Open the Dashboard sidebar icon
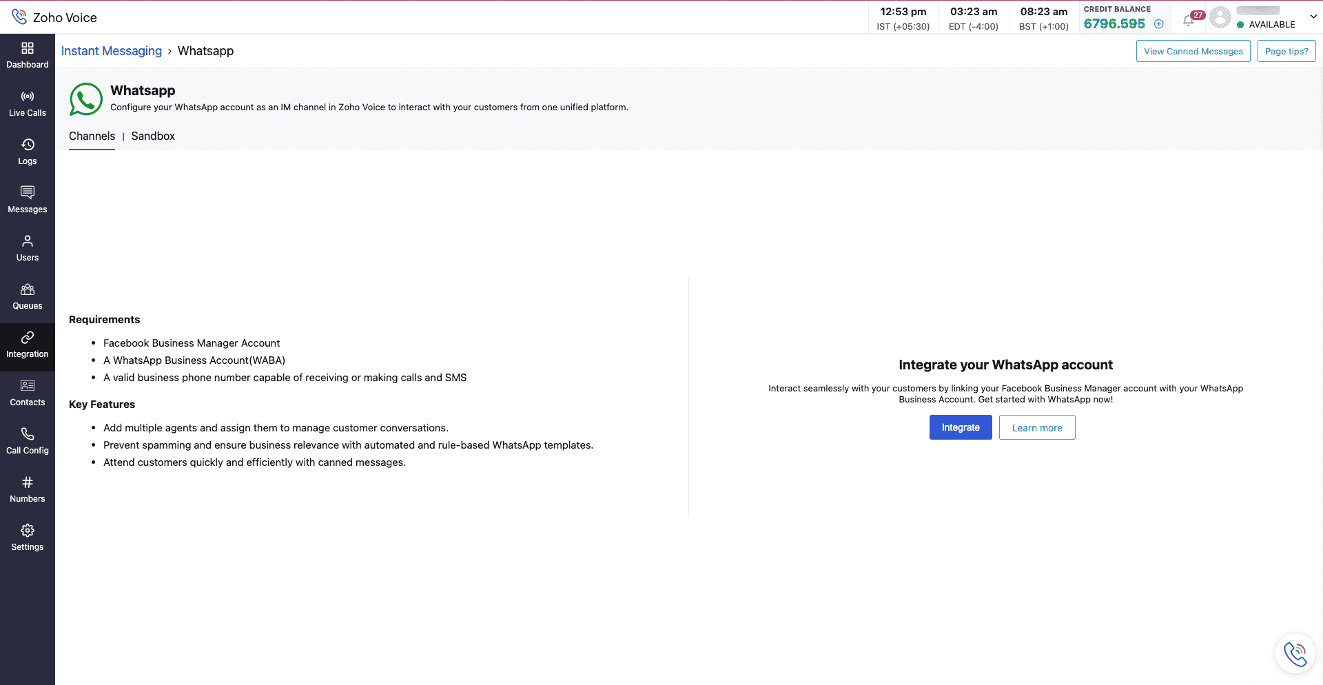This screenshot has width=1323, height=685. (x=28, y=55)
